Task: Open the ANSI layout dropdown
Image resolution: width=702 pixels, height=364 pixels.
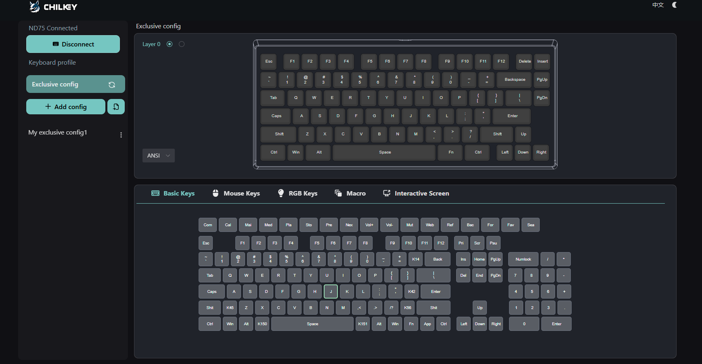Action: 159,156
